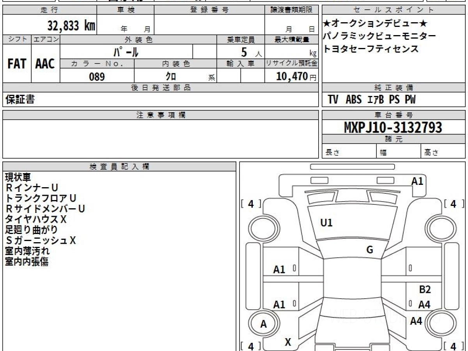Select the 譲渡書類期限 header cell
Screen dimensions: 468x351
pyautogui.click(x=292, y=10)
